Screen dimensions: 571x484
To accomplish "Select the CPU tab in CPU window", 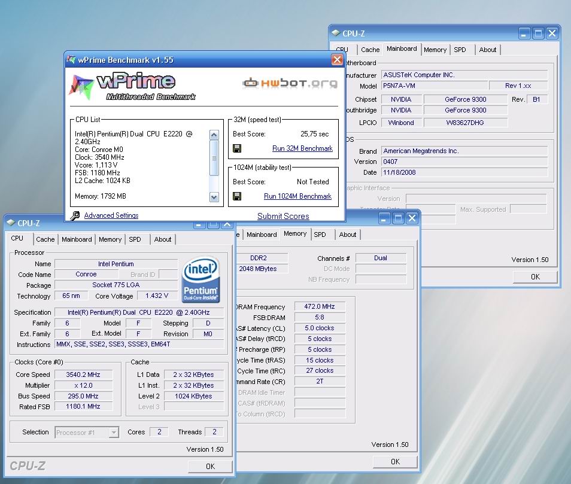I will coord(17,238).
